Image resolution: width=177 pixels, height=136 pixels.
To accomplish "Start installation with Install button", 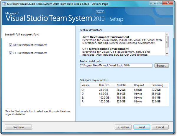I will point(142,127).
